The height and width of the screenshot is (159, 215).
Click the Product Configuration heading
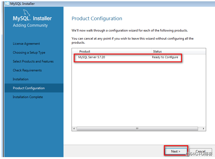click(97, 19)
